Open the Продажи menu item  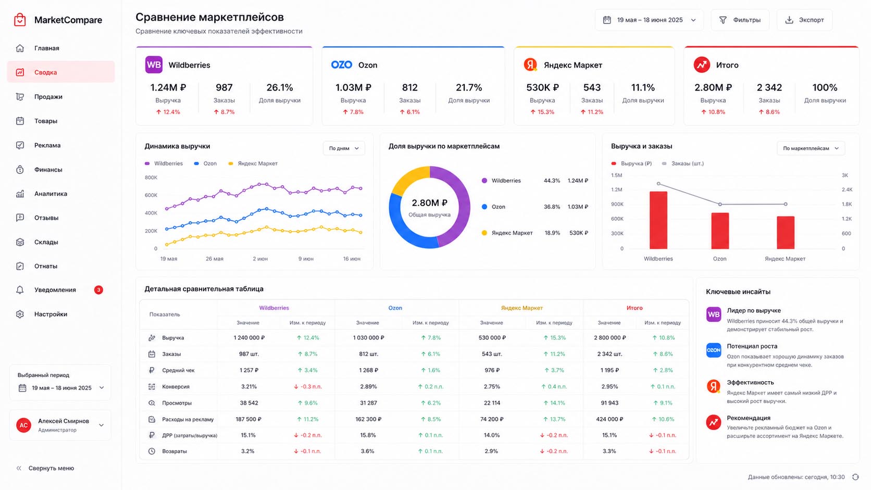click(61, 97)
